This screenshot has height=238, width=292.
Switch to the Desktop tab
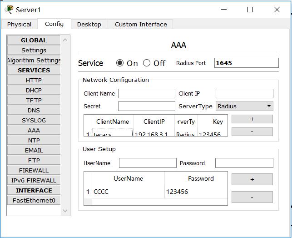click(x=89, y=24)
